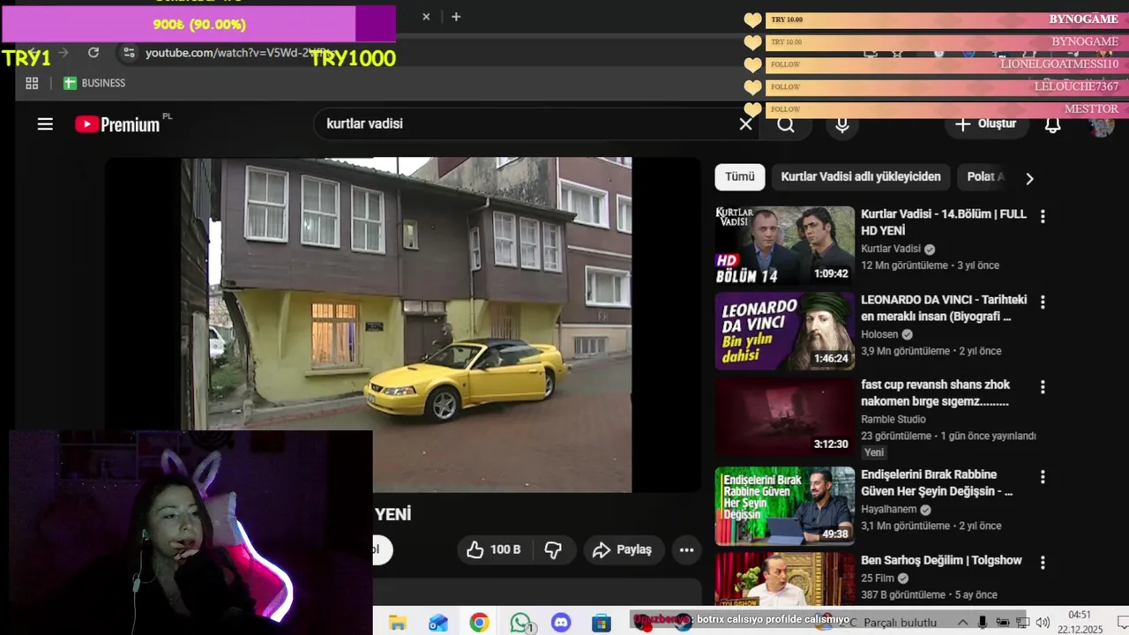Screen dimensions: 1129x635
Task: Open more options for Leonardo Da Vinci video
Action: pos(1043,302)
